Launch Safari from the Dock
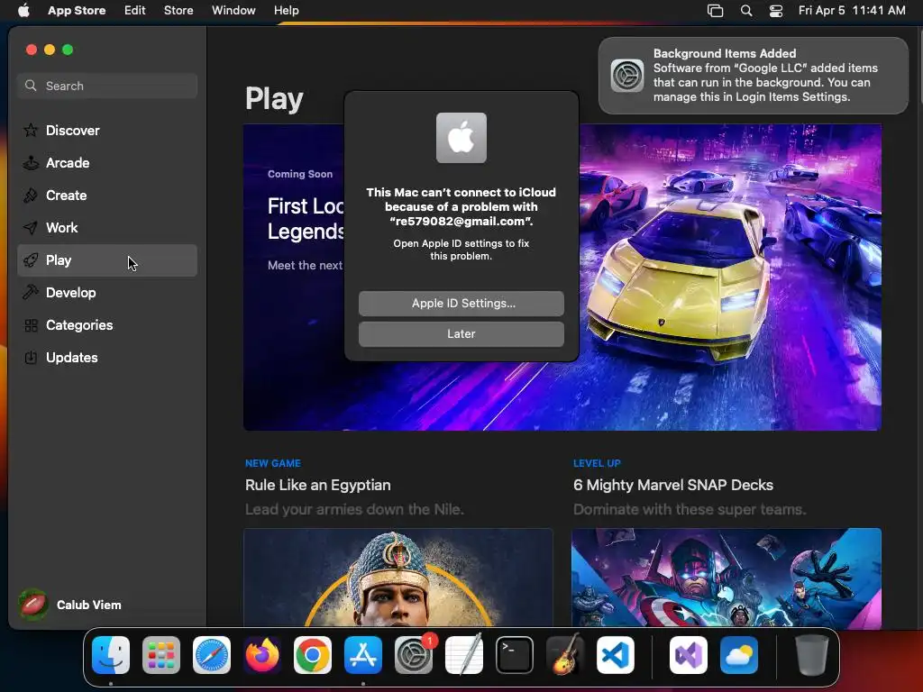923x692 pixels. [x=212, y=655]
